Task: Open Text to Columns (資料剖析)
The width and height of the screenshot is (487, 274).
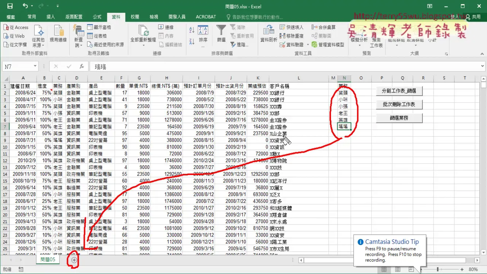Action: (x=269, y=33)
